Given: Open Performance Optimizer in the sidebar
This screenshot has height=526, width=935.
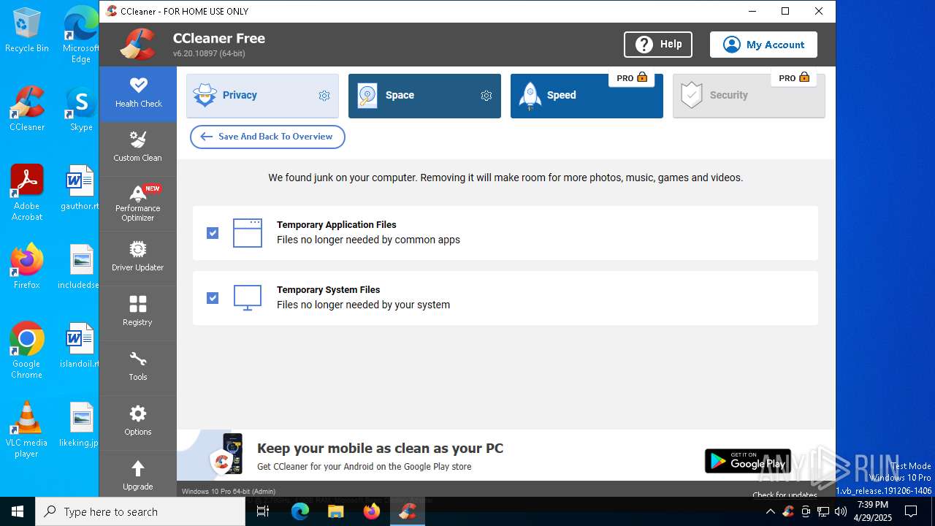Looking at the screenshot, I should point(138,203).
